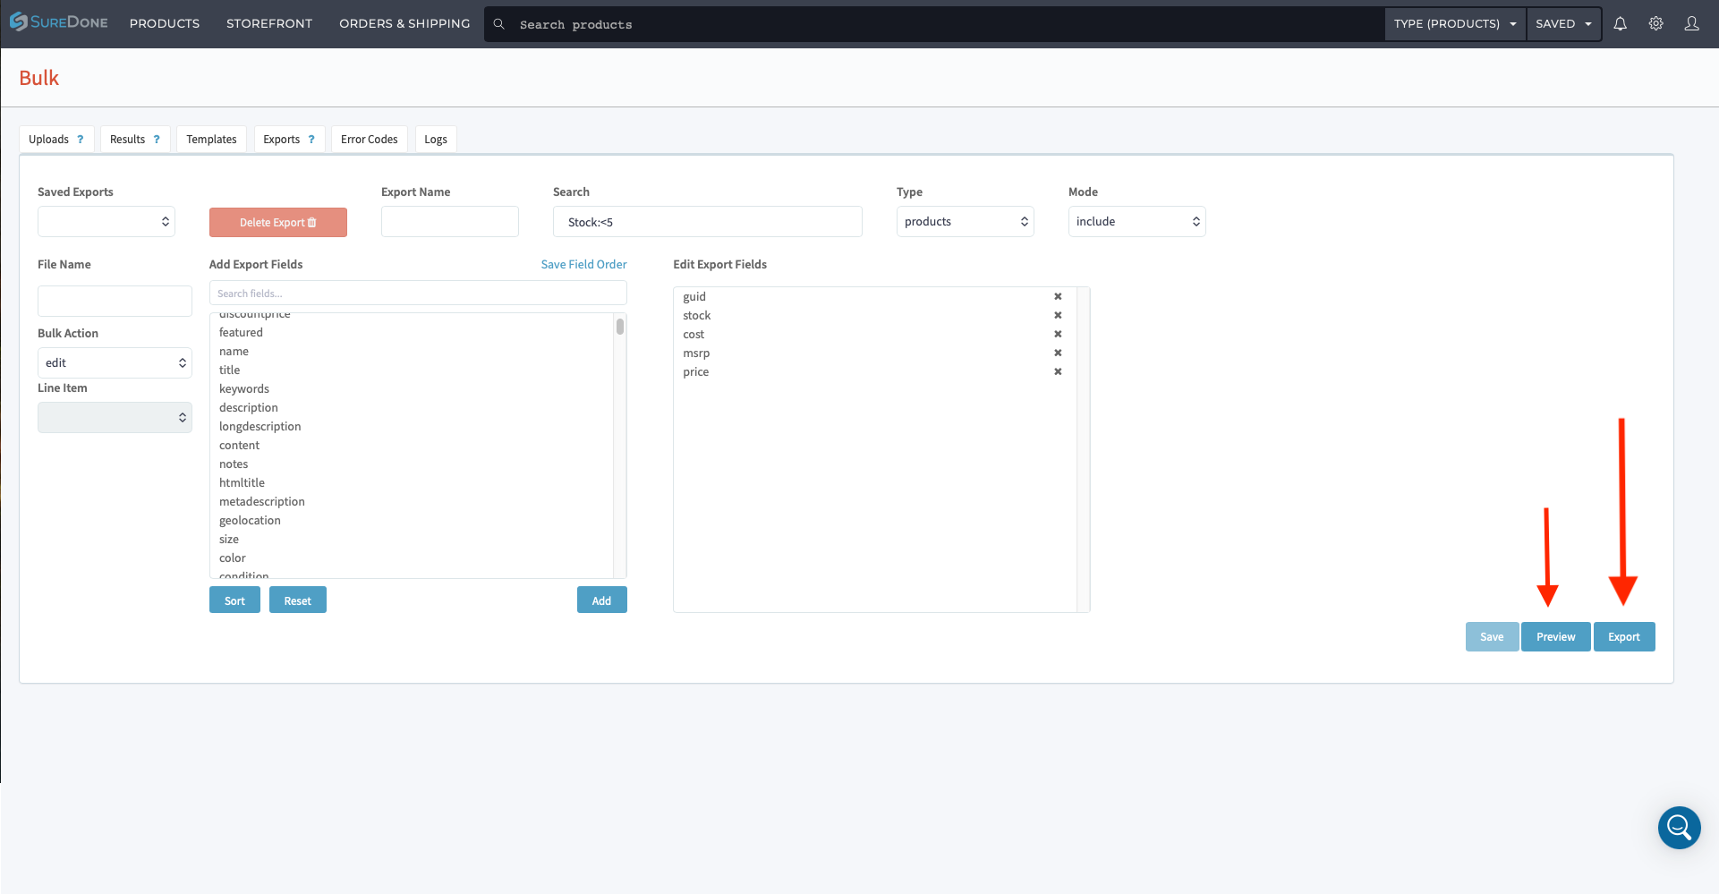Remove the msrp export field
1719x894 pixels.
point(1058,353)
